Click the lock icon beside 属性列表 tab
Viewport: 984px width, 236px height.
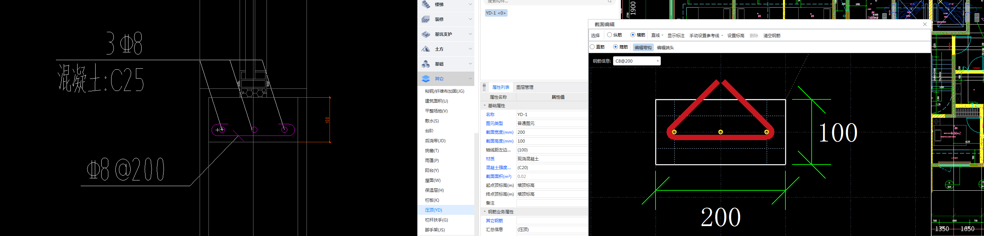tap(484, 86)
